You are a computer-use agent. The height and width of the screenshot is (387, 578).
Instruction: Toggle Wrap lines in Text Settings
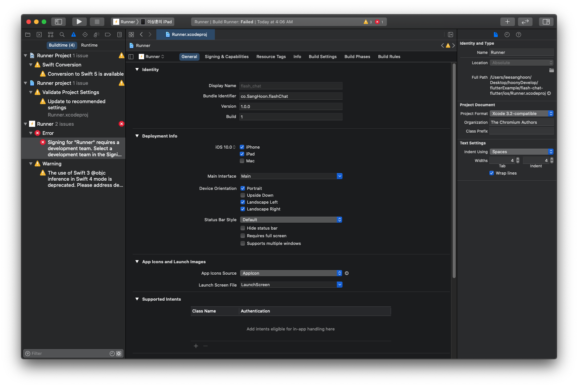point(492,173)
